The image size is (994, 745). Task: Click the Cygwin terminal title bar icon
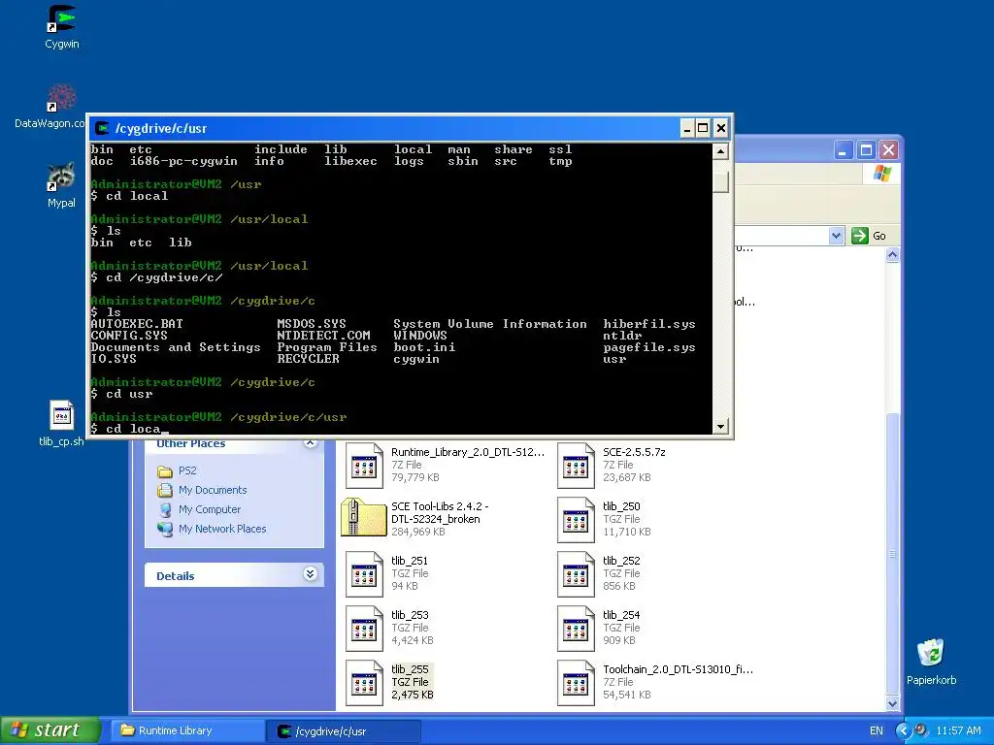coord(101,129)
